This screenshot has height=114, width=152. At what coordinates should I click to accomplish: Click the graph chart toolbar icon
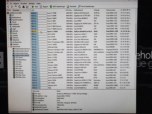(27, 7)
